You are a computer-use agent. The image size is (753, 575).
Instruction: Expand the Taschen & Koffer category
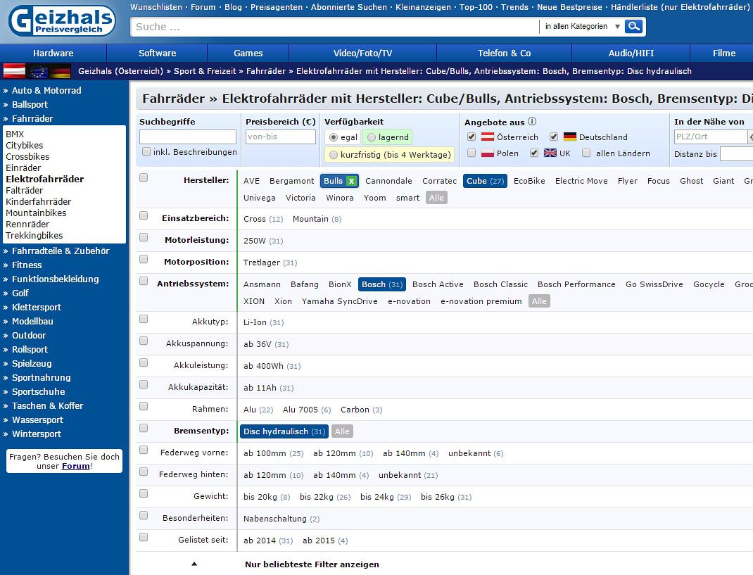point(48,406)
